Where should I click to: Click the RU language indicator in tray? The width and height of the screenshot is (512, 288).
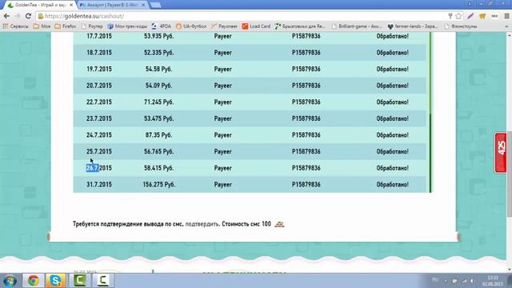(435, 280)
